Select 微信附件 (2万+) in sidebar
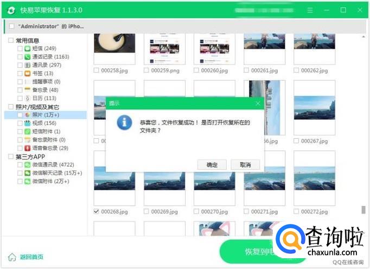The width and height of the screenshot is (370, 269). pos(51,181)
